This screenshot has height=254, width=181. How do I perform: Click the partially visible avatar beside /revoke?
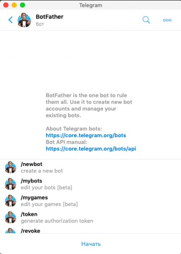coord(11,231)
